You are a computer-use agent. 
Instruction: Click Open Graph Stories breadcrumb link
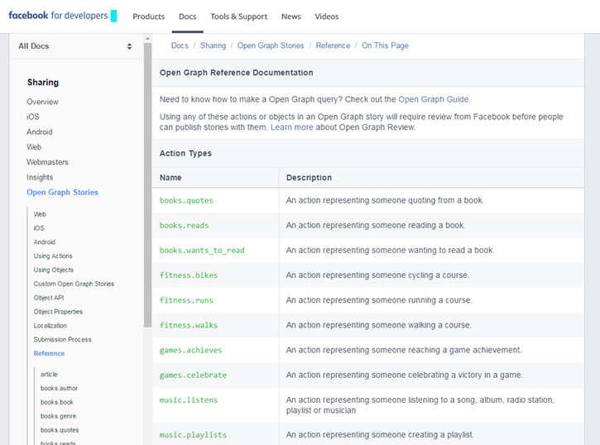(271, 45)
